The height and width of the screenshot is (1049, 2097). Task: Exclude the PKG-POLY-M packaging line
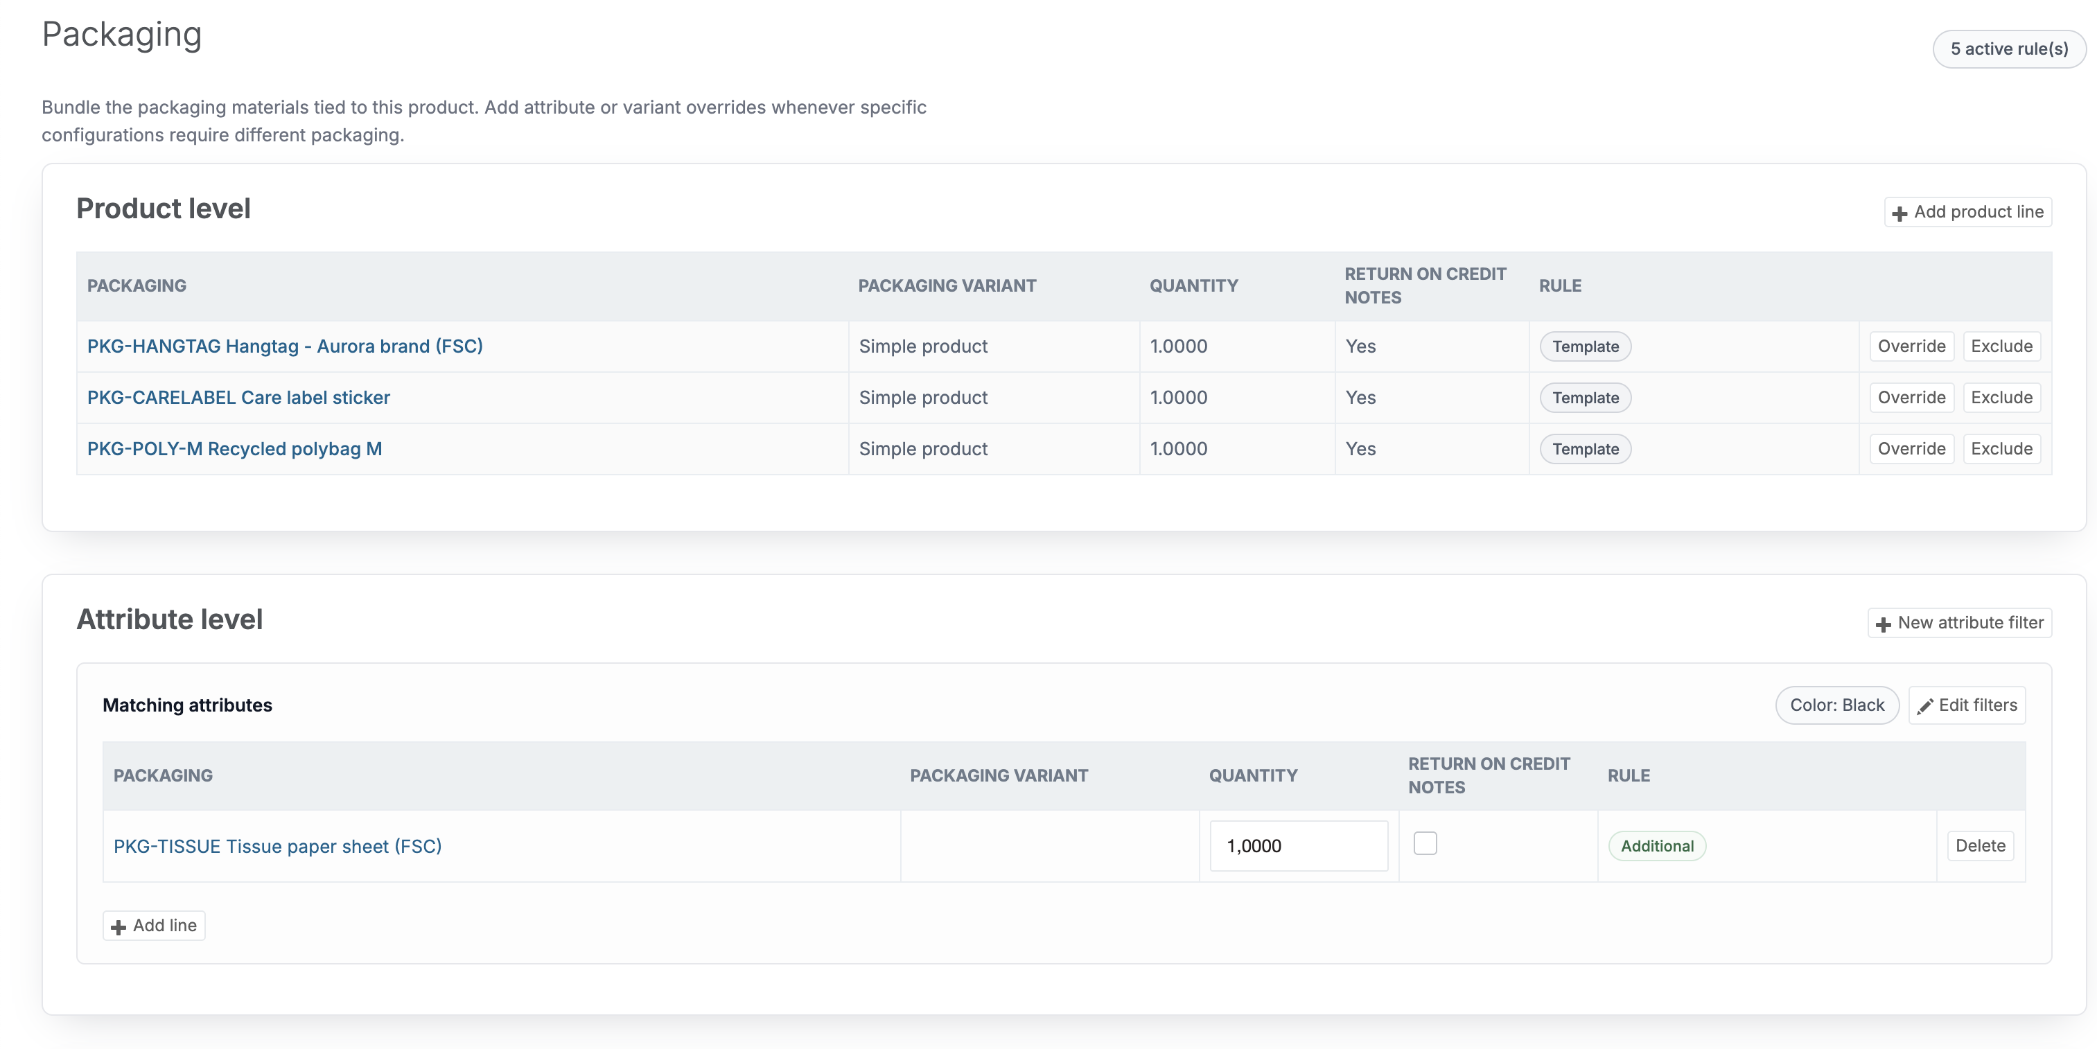point(2001,448)
